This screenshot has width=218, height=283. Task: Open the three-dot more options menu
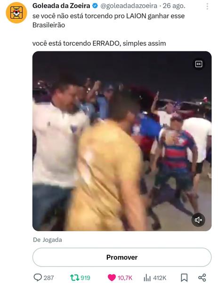click(x=207, y=6)
